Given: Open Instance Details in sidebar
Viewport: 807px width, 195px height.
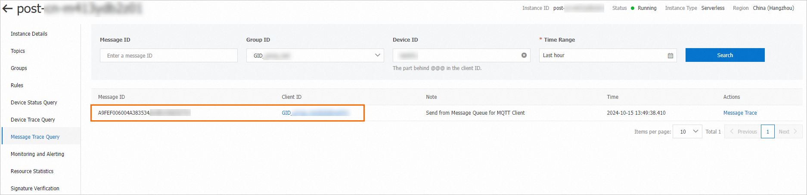Looking at the screenshot, I should [x=29, y=34].
